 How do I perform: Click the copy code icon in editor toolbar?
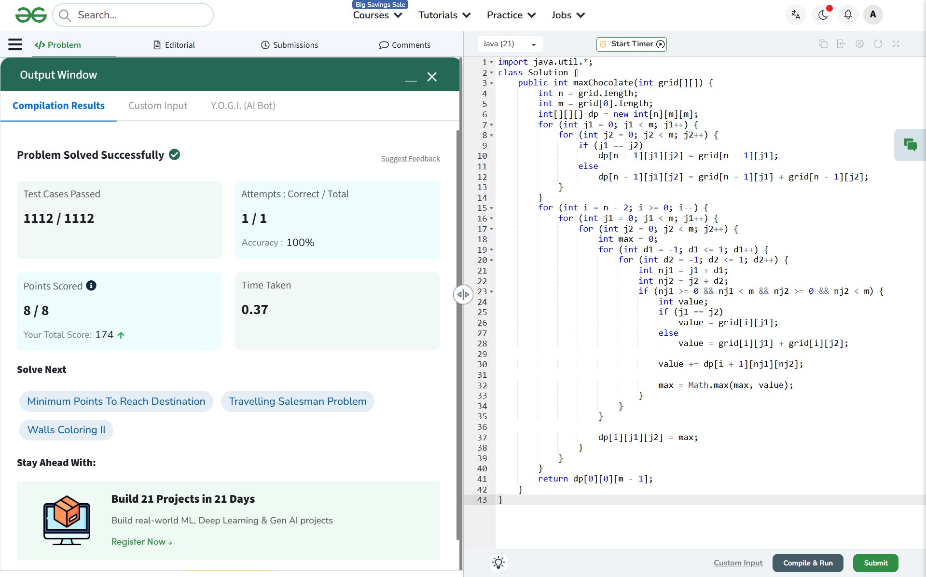(823, 44)
